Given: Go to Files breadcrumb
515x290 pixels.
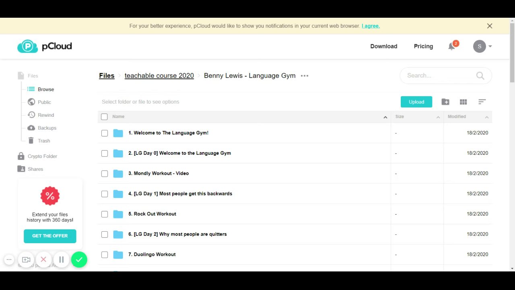Looking at the screenshot, I should [107, 76].
